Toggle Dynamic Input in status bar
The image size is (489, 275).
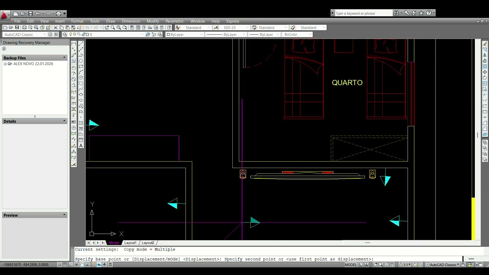(99, 265)
